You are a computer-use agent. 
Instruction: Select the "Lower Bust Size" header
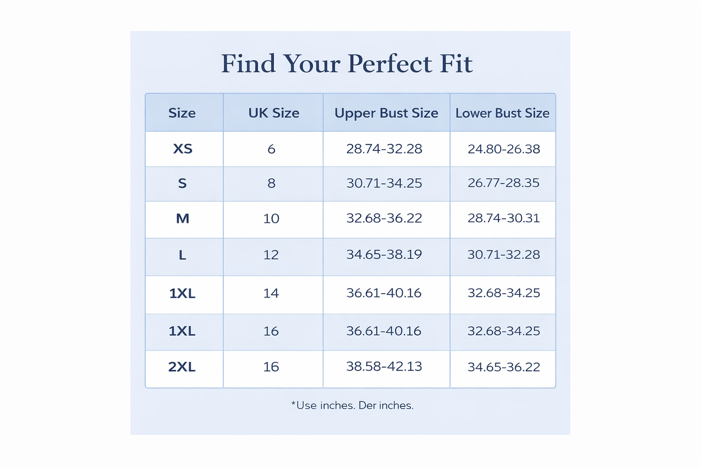502,113
